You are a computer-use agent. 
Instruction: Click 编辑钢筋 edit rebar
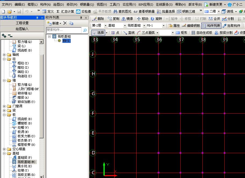click(191, 25)
